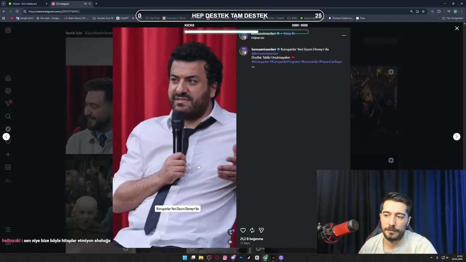This screenshot has width=466, height=262.
Task: Open File Explorer from the taskbar
Action: point(201,258)
